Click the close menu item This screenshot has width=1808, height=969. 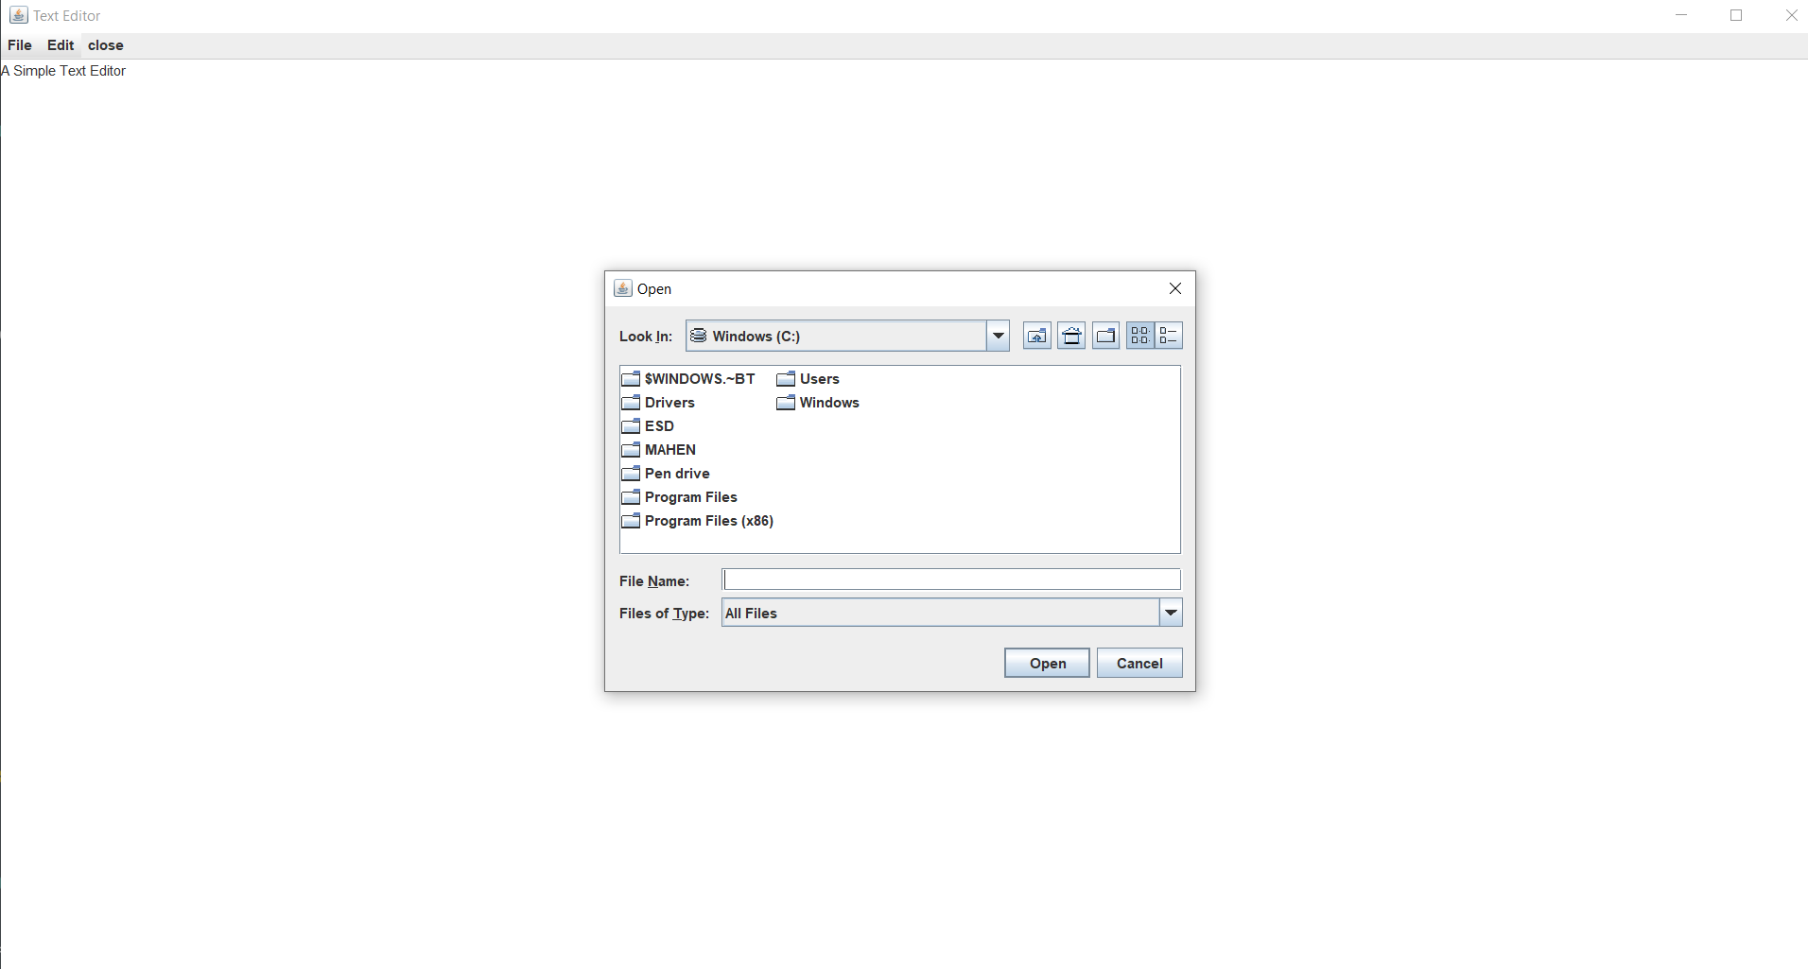[x=105, y=44]
